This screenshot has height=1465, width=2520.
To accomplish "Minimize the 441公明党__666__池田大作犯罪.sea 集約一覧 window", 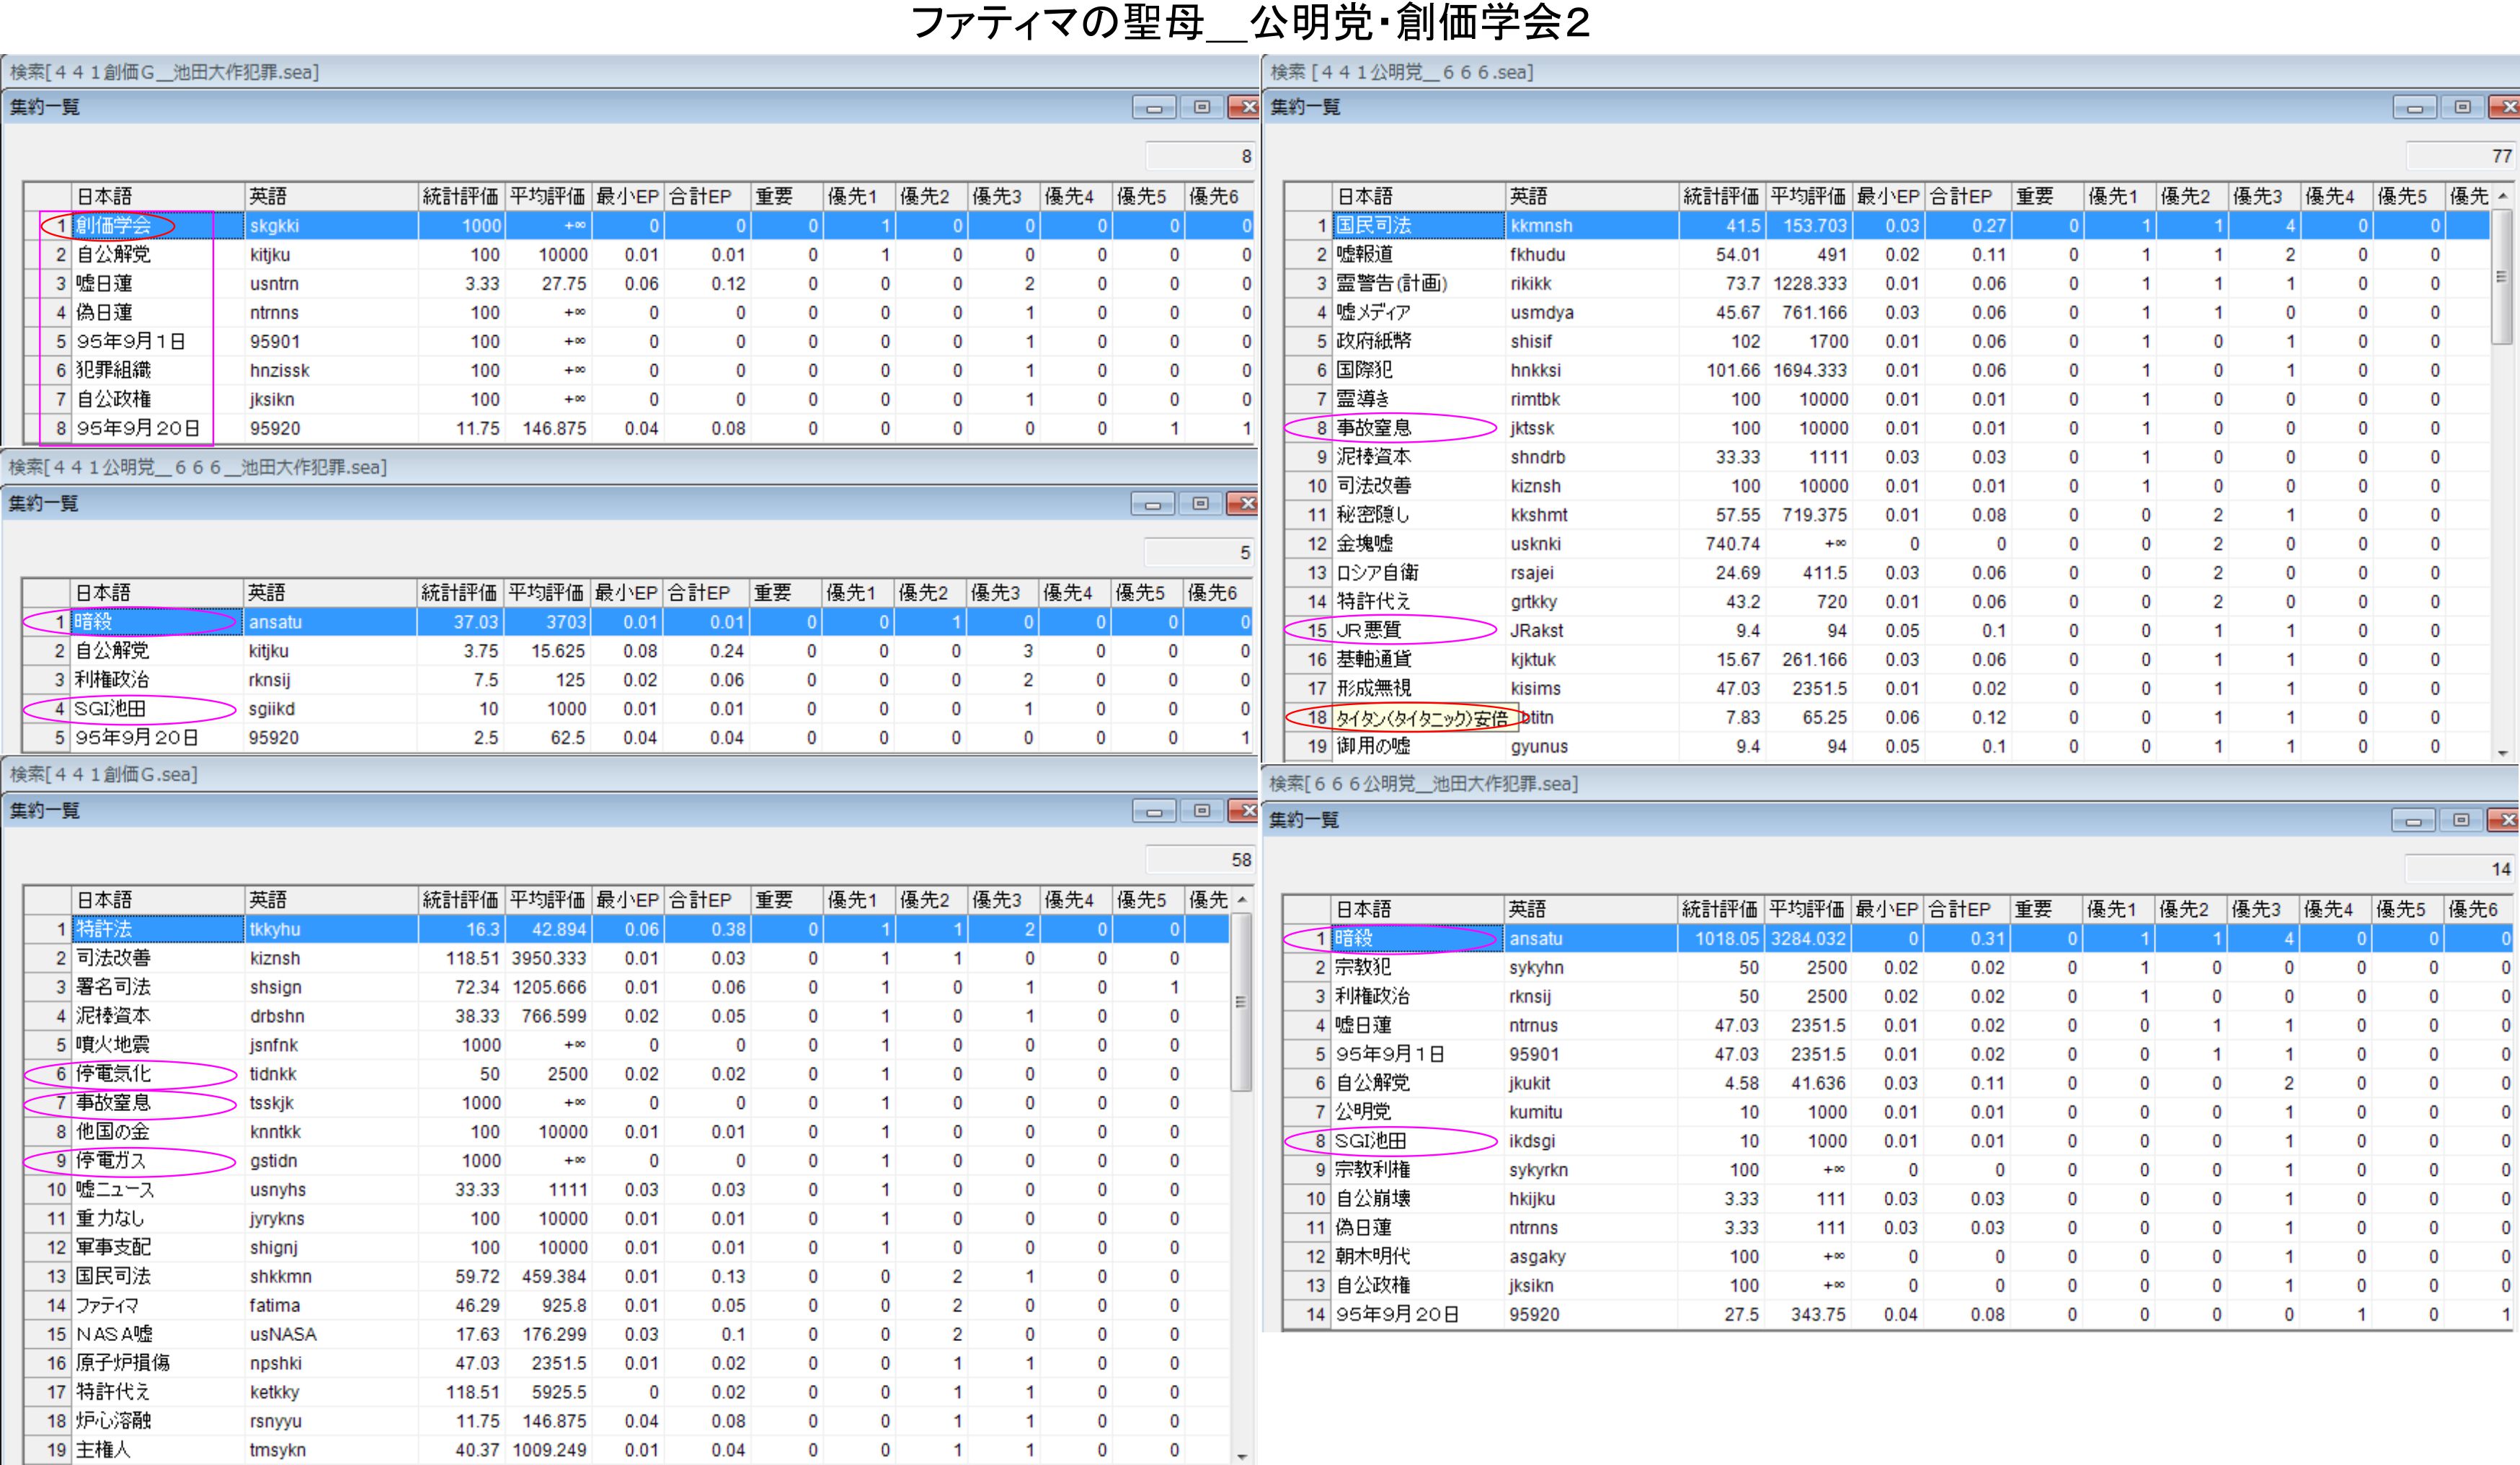I will point(1152,504).
